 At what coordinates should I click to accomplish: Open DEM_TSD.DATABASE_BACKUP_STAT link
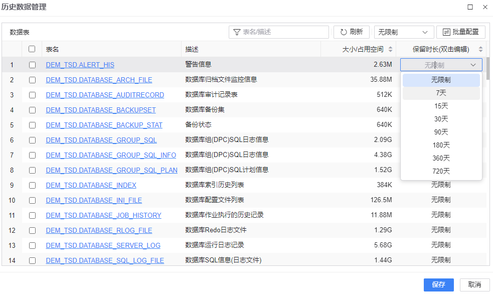(x=104, y=125)
